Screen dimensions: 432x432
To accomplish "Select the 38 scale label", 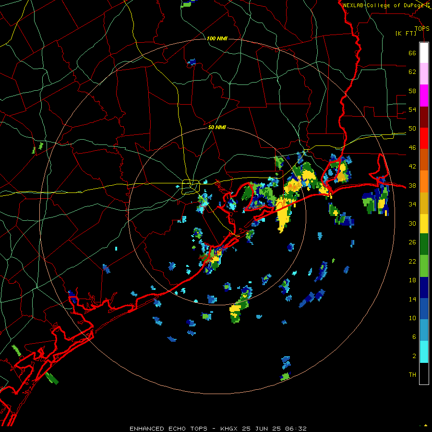I will coord(412,185).
